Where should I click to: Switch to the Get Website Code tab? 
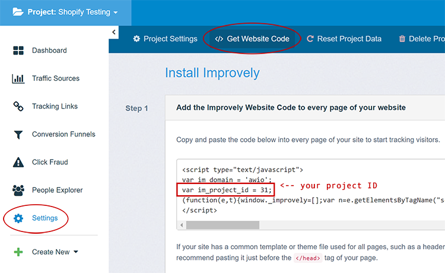pyautogui.click(x=252, y=39)
